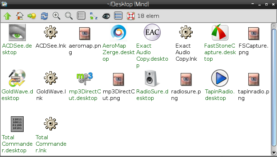Screen dimensions: 277x157
Task: Open help via the lifebuoy icon
Action: pos(131,16)
